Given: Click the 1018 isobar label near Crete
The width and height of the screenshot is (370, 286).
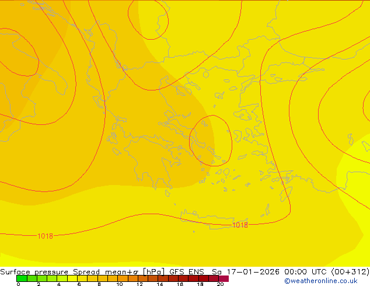Looking at the screenshot, I should click(x=240, y=225).
